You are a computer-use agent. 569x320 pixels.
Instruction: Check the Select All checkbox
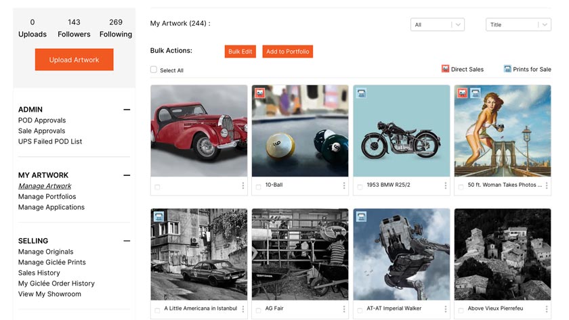click(154, 70)
